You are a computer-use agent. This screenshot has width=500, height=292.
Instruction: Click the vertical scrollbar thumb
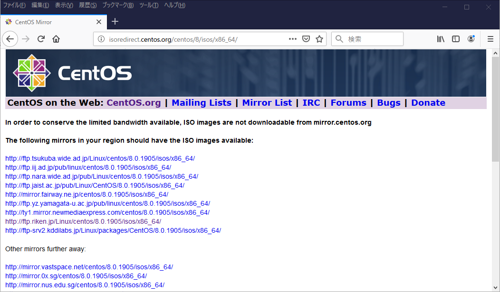(x=496, y=109)
